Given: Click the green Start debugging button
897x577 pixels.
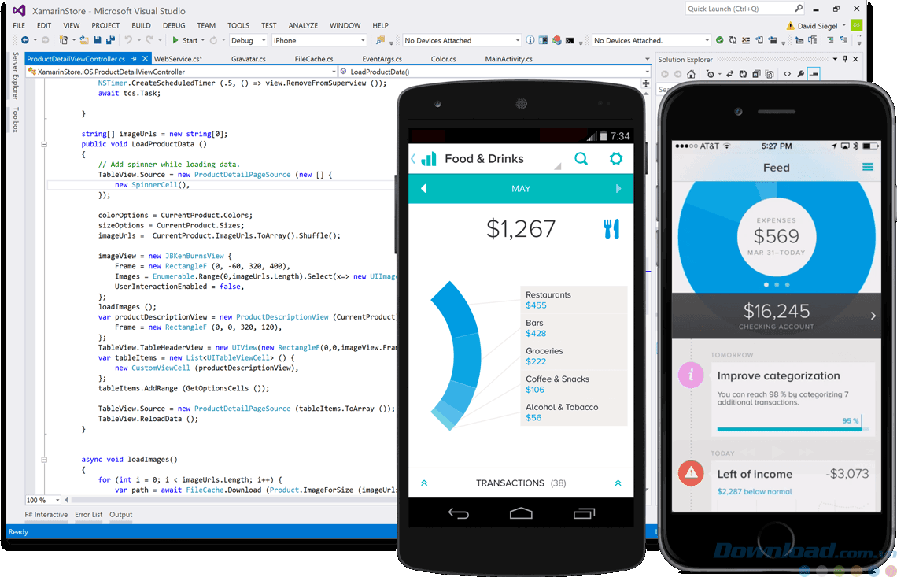Looking at the screenshot, I should (185, 40).
